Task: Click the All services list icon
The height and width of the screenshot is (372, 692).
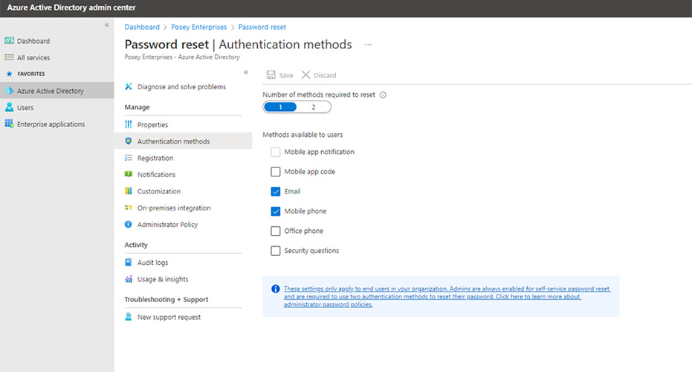Action: pyautogui.click(x=9, y=57)
